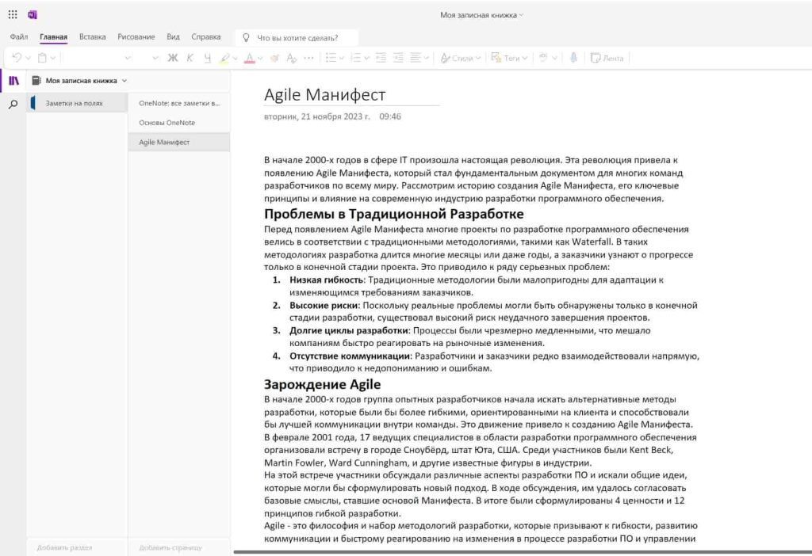
Task: Switch to the Вид tab
Action: tap(173, 36)
